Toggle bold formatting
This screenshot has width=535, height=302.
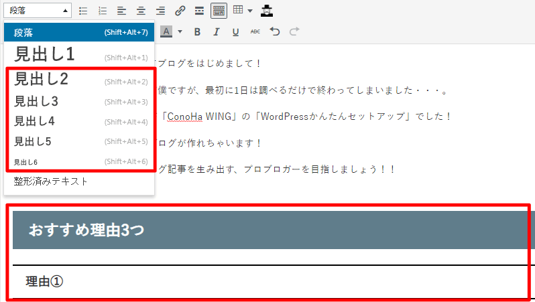pos(197,31)
